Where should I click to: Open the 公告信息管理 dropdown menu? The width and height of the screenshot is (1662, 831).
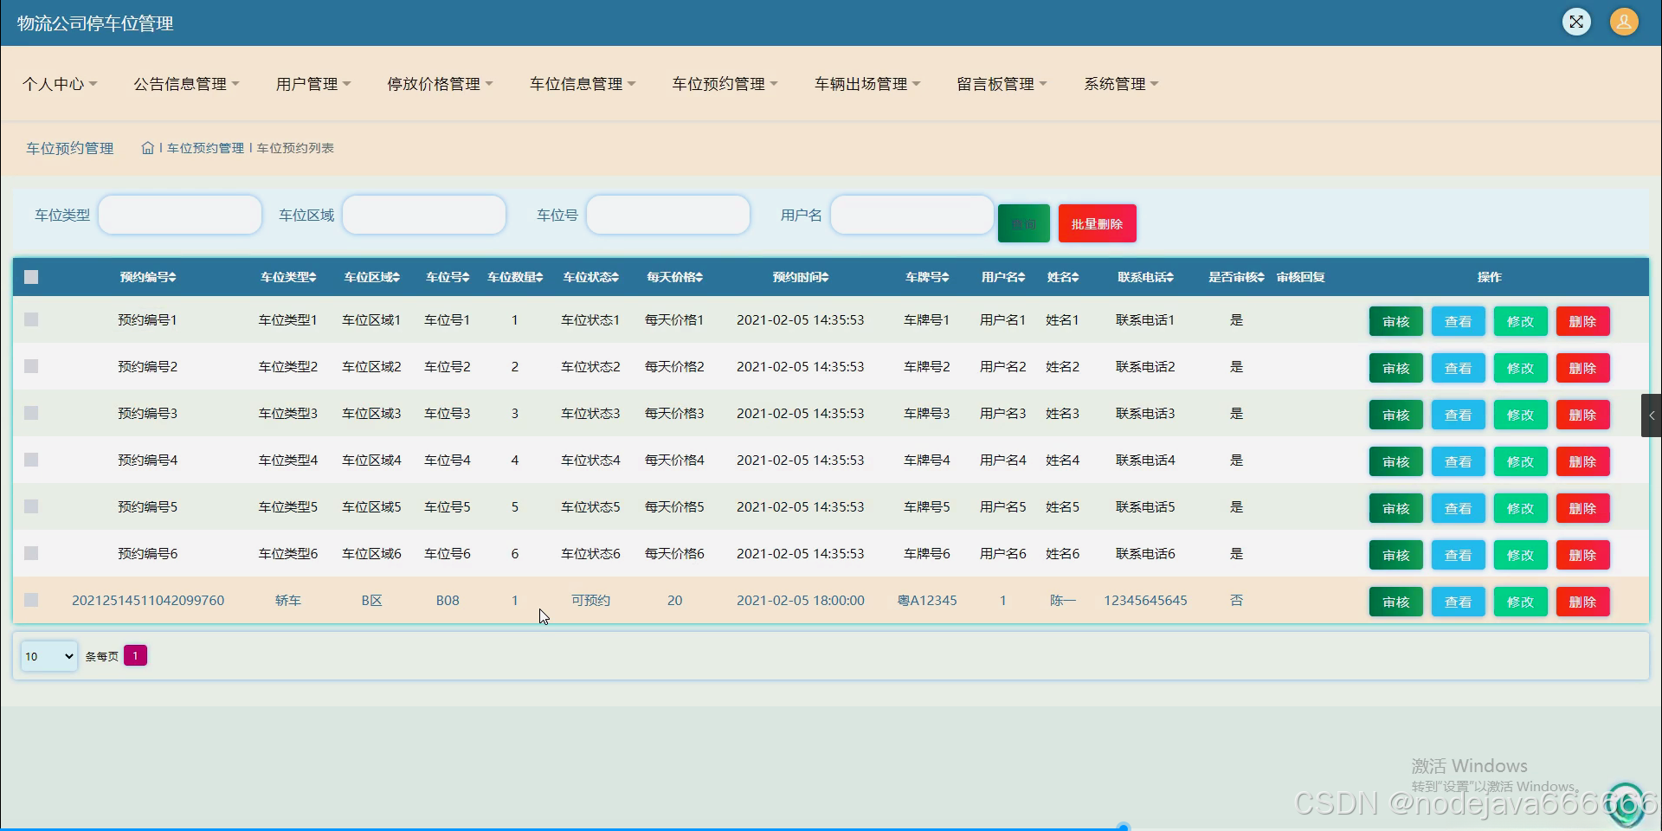186,84
